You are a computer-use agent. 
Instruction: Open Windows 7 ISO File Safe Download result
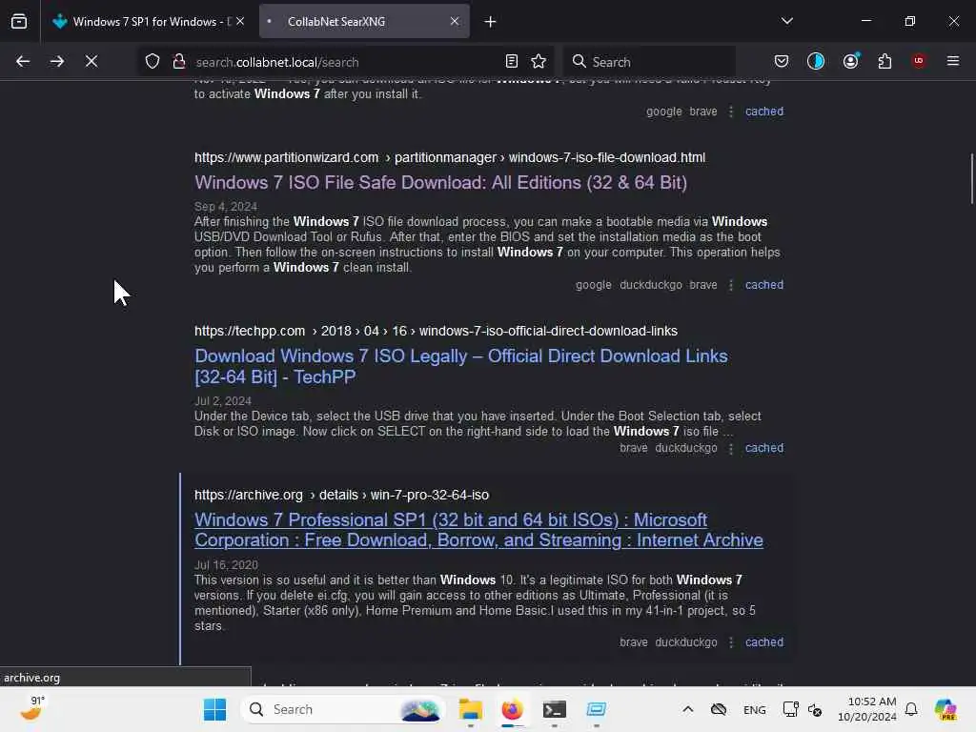[x=440, y=182]
